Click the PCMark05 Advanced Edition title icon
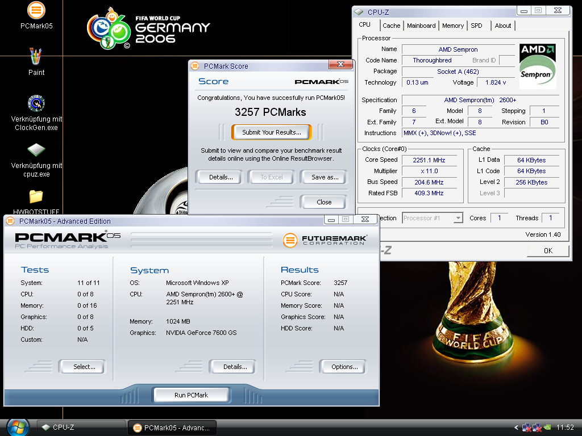The image size is (582, 436). (x=10, y=221)
